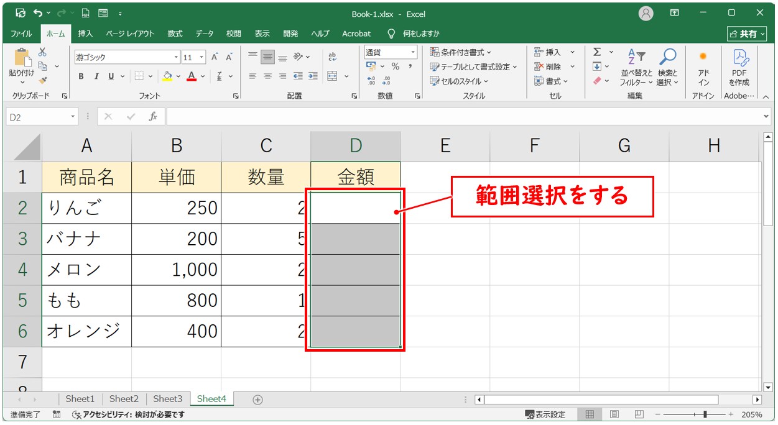The image size is (778, 425).
Task: Click the orientation (angled text) icon
Action: pos(298,57)
